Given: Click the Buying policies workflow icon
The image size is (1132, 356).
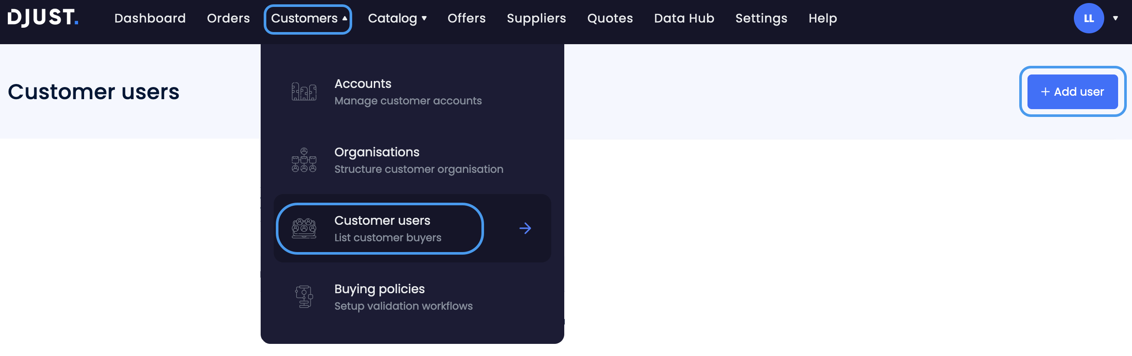Looking at the screenshot, I should (x=303, y=297).
